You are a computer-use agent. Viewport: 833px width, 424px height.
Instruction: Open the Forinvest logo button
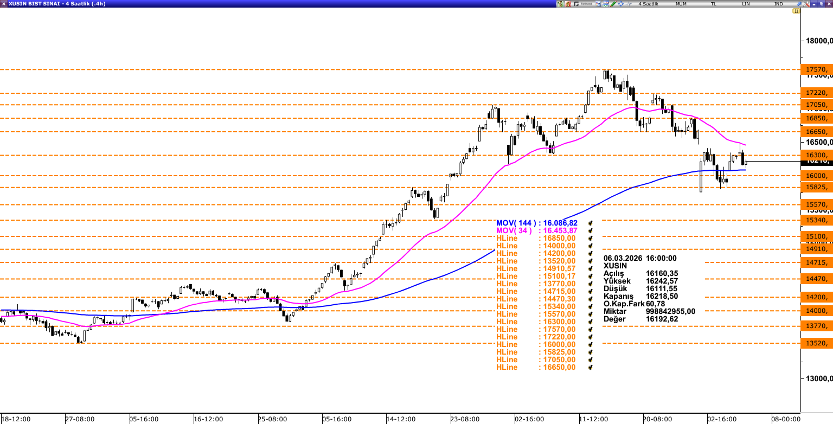point(585,4)
